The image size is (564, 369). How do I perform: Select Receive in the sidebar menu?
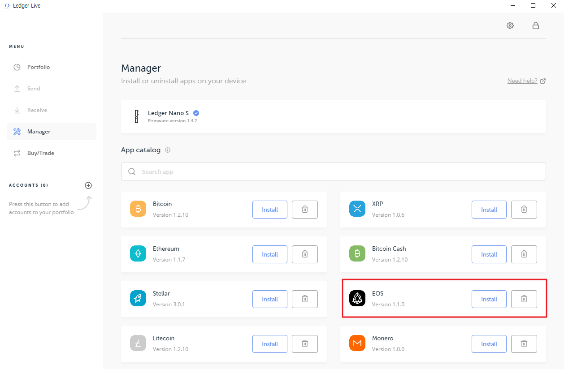[52, 110]
